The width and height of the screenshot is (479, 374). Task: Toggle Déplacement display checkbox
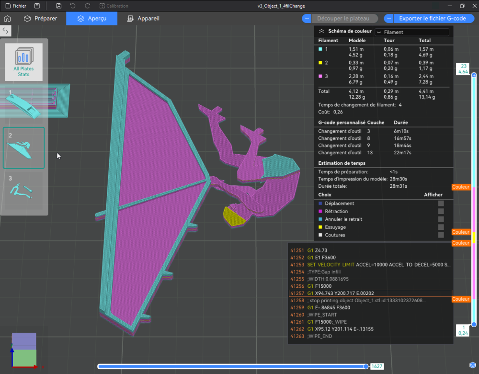tap(441, 204)
